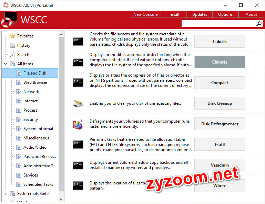Open the About menu
Image resolution: width=265 pixels, height=204 pixels.
[x=251, y=14]
